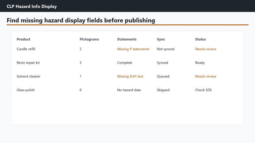Click the Not synced cell
This screenshot has height=143, width=255.
pyautogui.click(x=165, y=49)
